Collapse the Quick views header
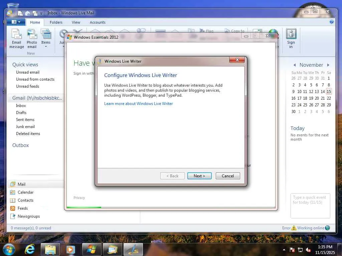 pyautogui.click(x=25, y=65)
